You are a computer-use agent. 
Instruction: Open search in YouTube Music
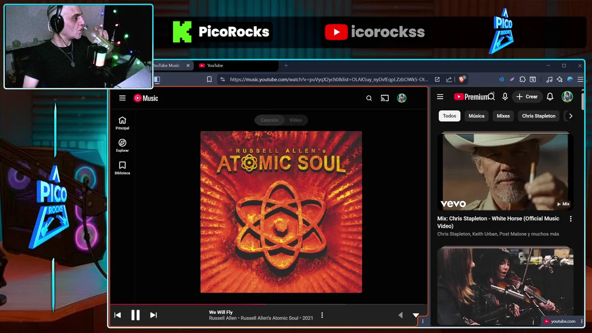369,98
